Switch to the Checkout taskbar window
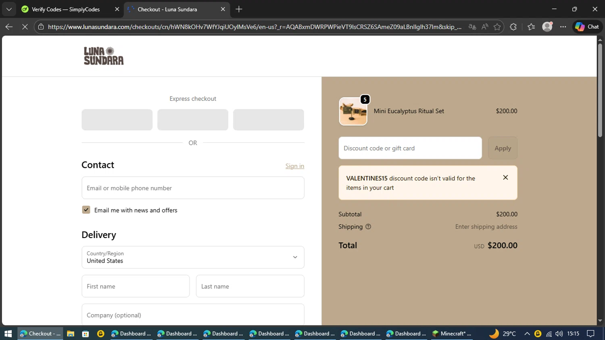 (40, 334)
